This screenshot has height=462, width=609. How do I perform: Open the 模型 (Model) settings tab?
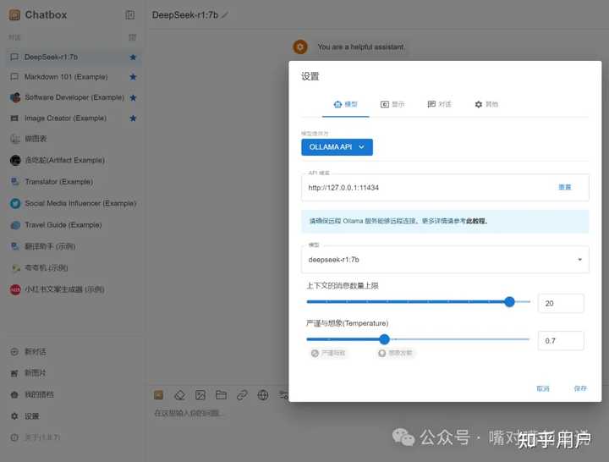click(345, 104)
